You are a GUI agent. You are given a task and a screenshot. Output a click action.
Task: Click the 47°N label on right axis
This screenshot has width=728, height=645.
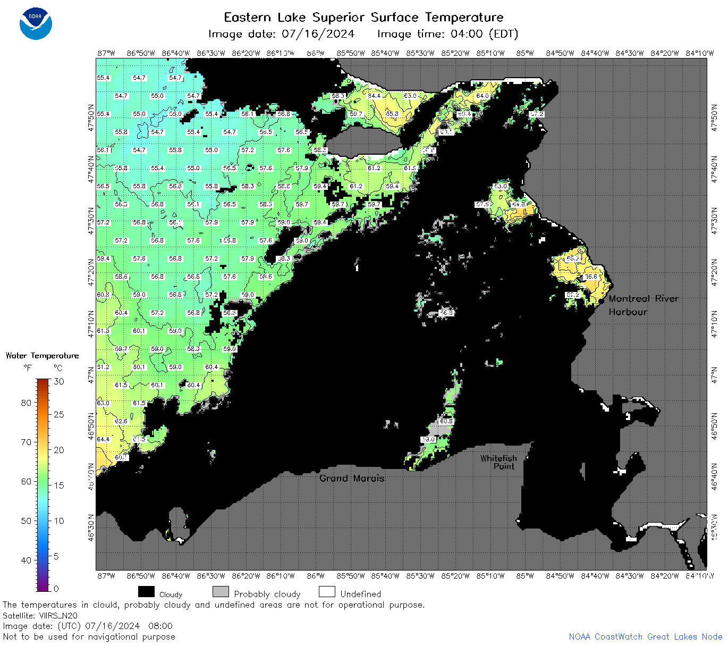[715, 375]
